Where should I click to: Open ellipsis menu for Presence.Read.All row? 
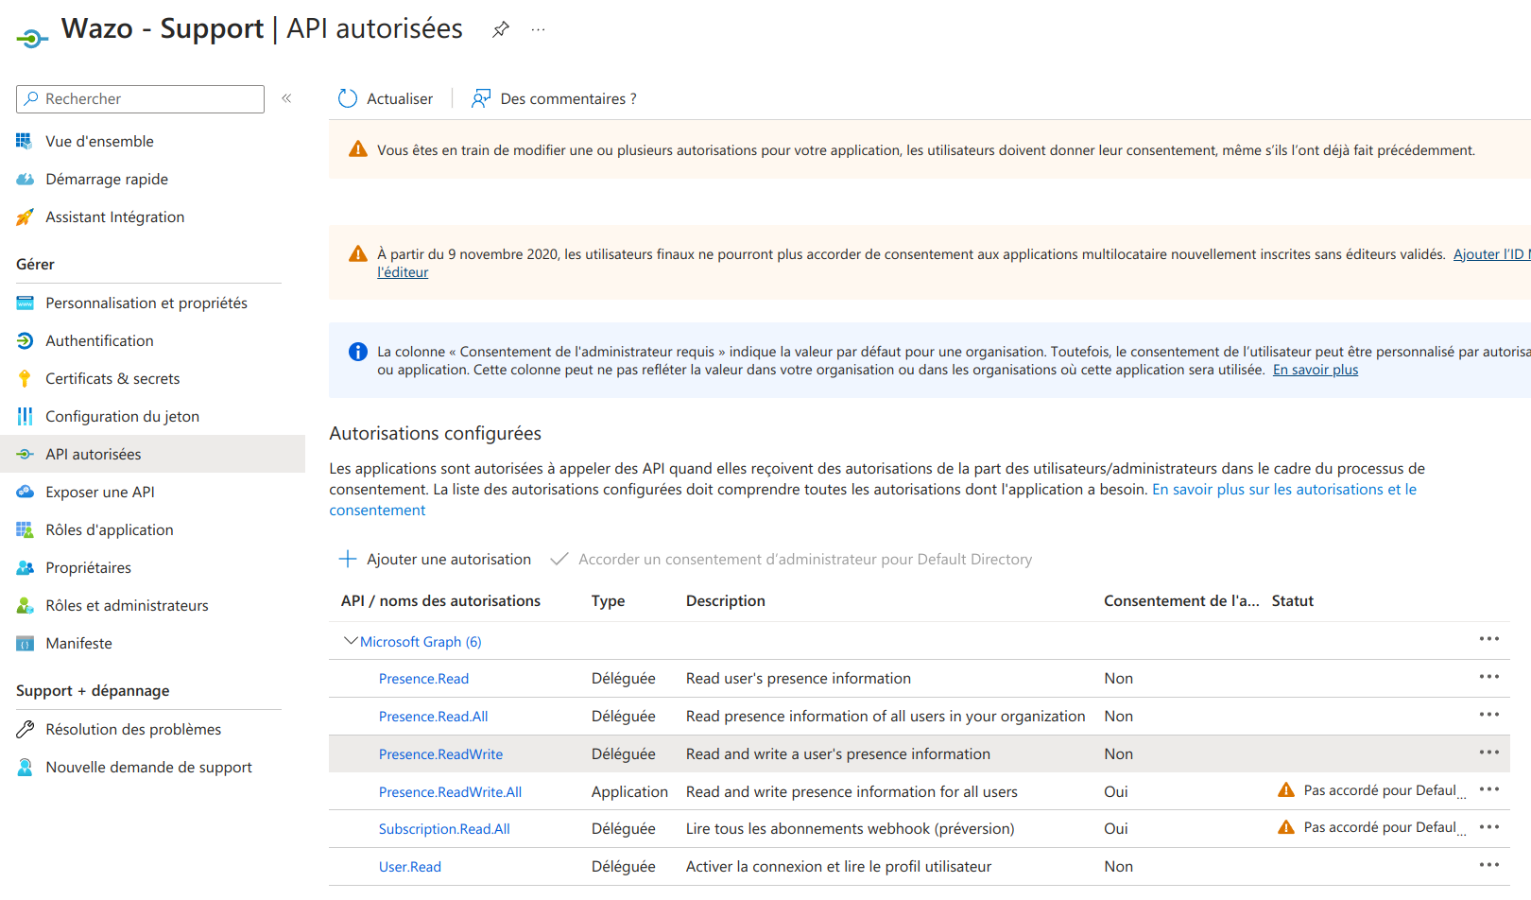[1489, 715]
